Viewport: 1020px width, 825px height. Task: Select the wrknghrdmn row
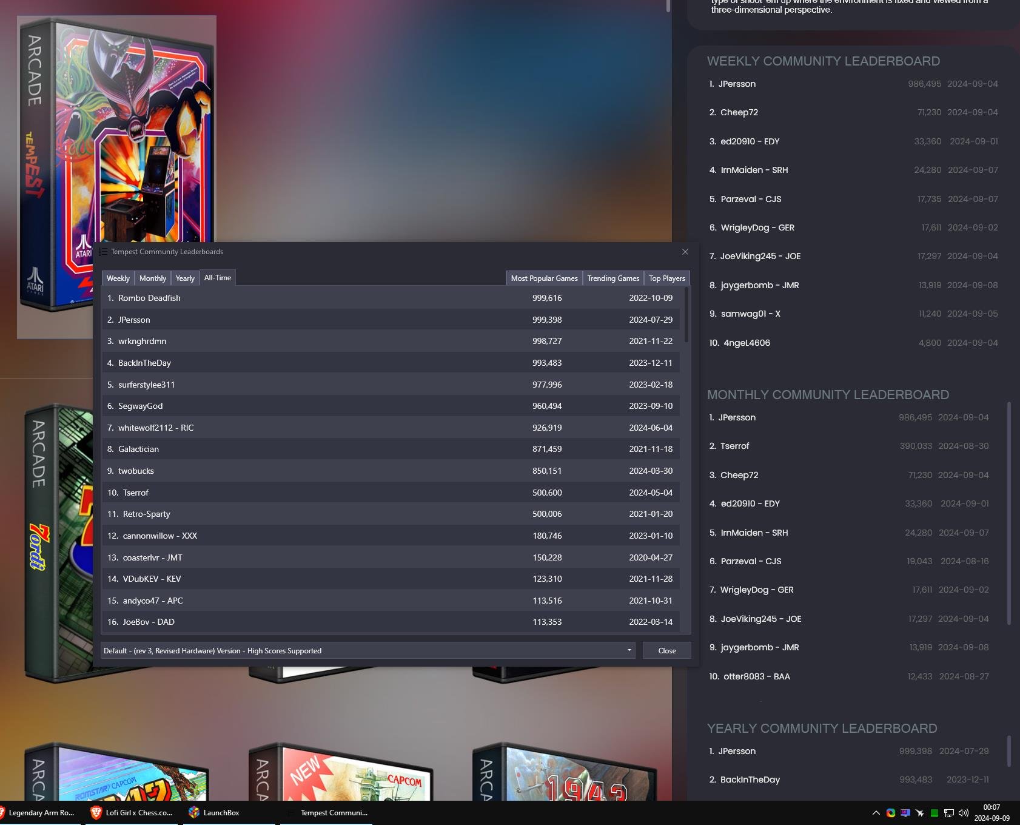coord(391,341)
